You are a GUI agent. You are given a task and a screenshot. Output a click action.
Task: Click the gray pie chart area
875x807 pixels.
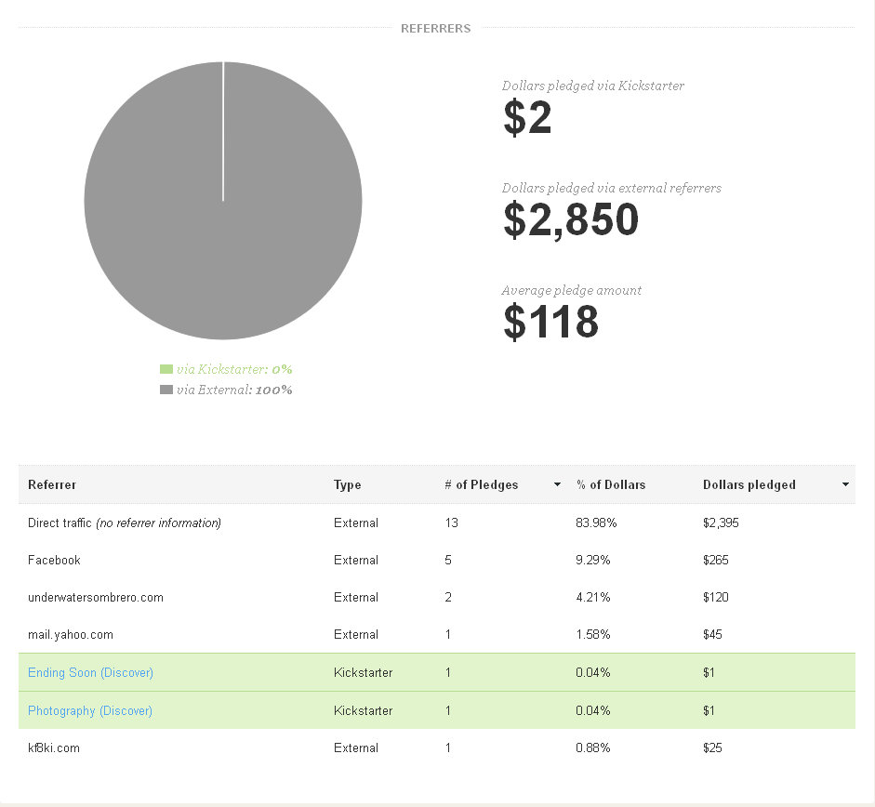[223, 200]
